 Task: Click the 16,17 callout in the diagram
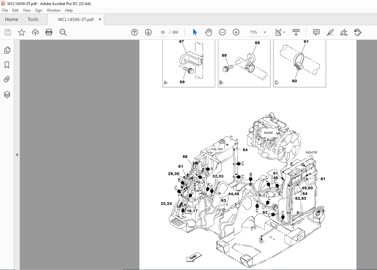pyautogui.click(x=192, y=211)
